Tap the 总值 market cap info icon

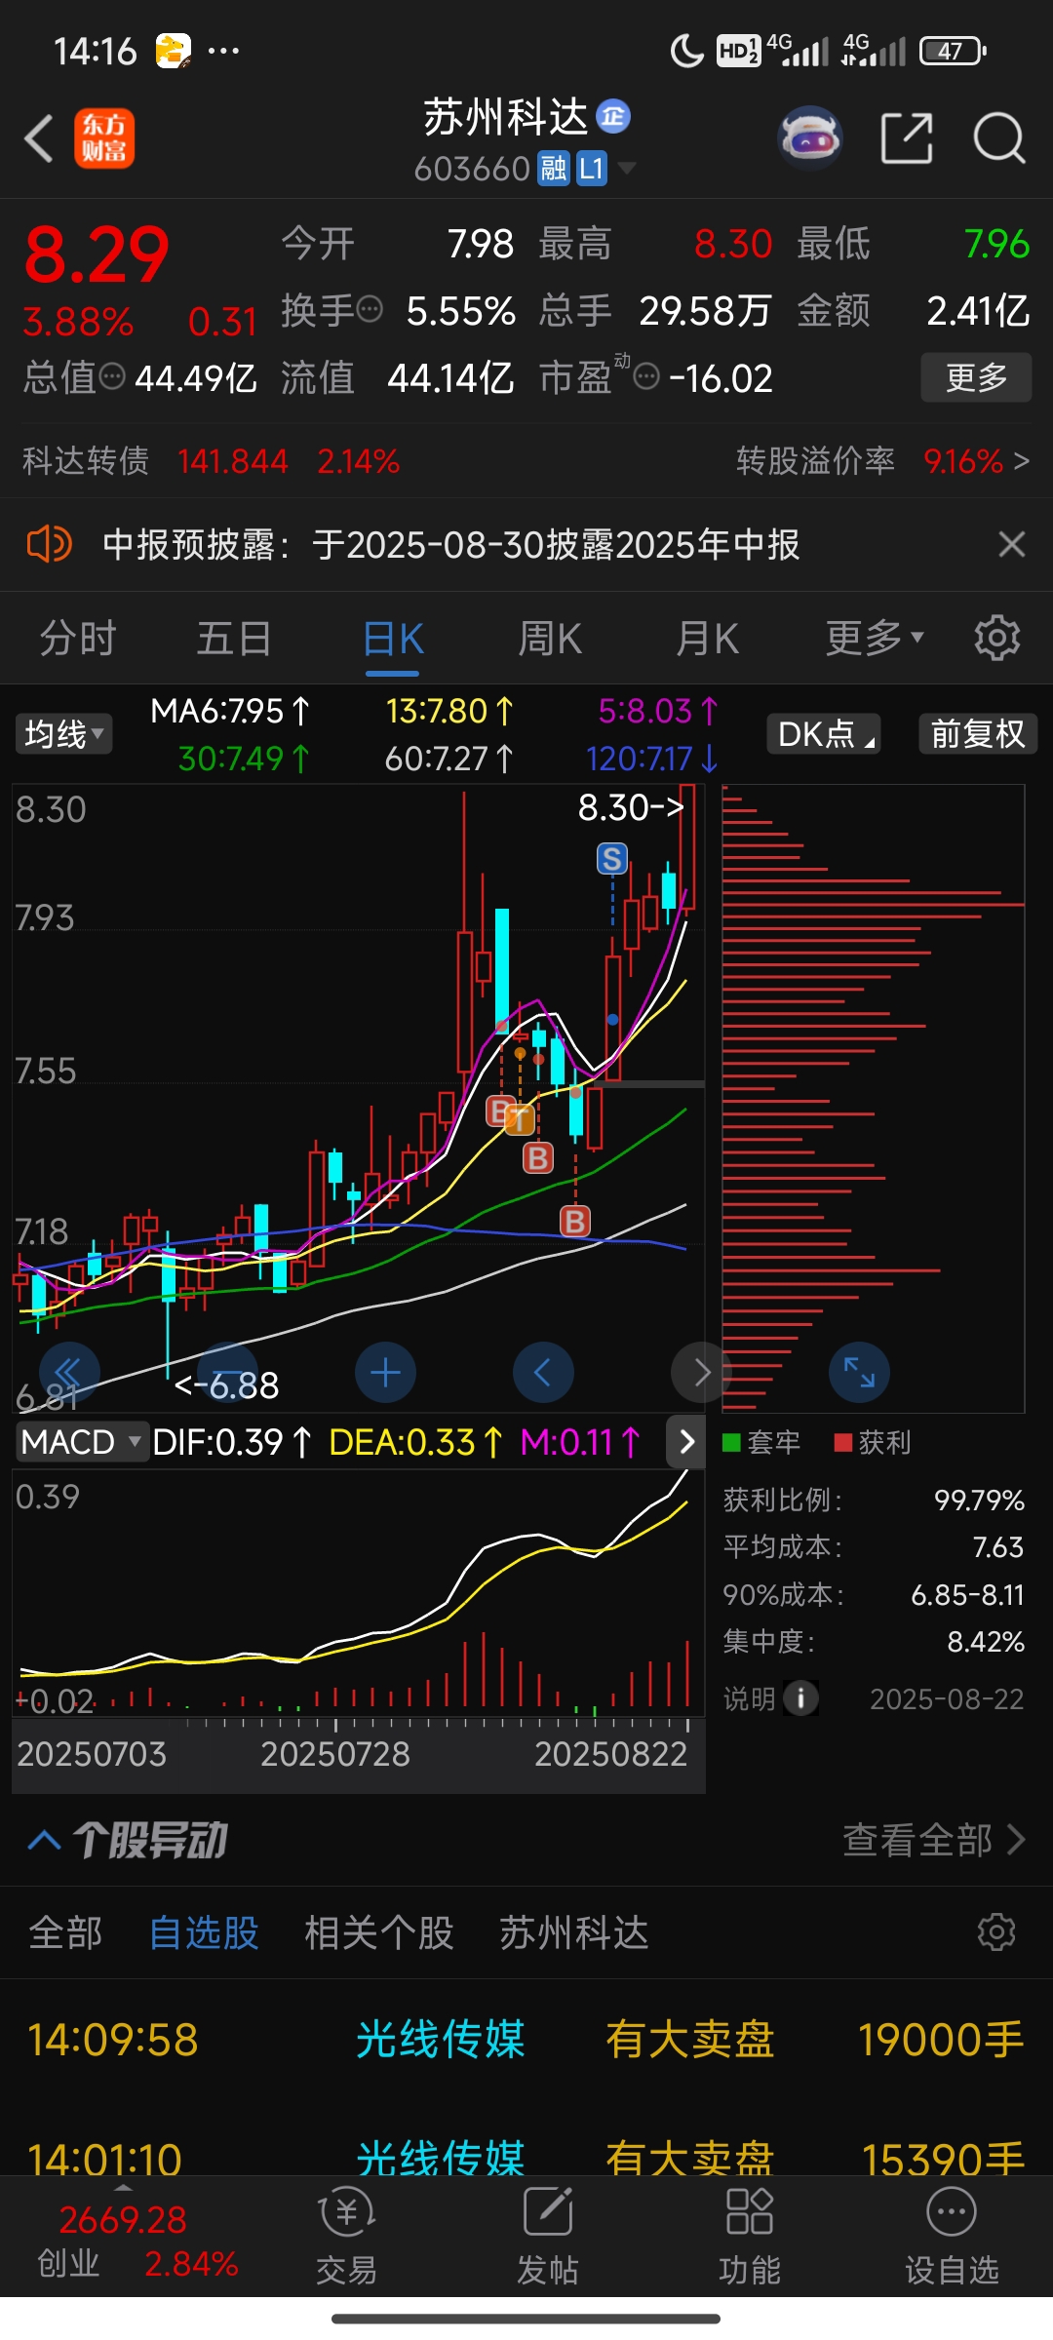pyautogui.click(x=113, y=376)
